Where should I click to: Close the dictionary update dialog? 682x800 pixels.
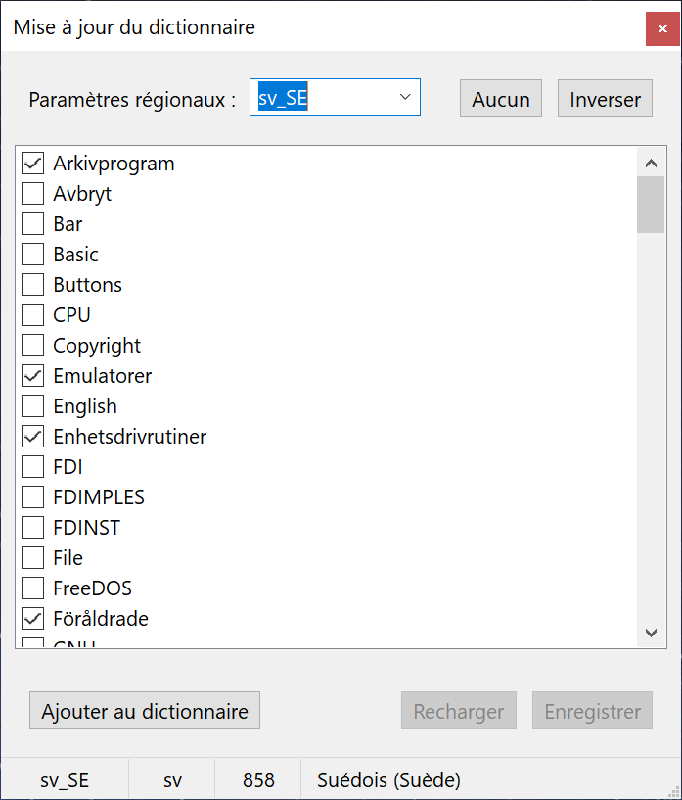(x=662, y=28)
